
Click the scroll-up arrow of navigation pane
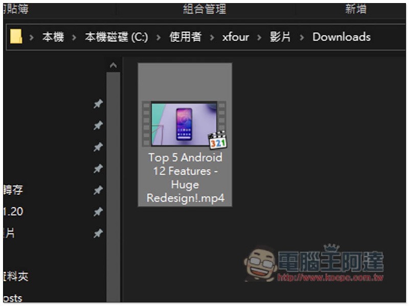tap(113, 66)
